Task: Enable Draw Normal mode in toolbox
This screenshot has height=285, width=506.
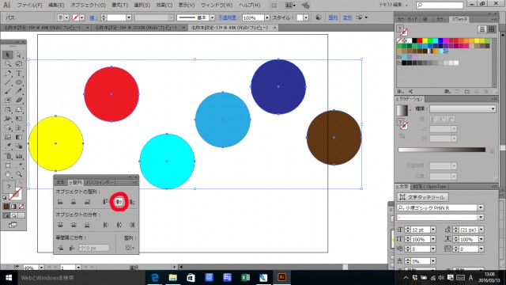Action: click(6, 215)
